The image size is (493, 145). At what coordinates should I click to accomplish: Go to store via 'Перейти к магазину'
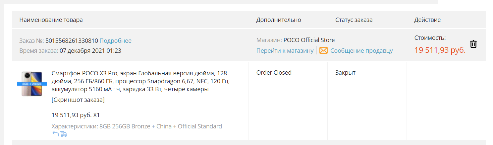pyautogui.click(x=285, y=51)
